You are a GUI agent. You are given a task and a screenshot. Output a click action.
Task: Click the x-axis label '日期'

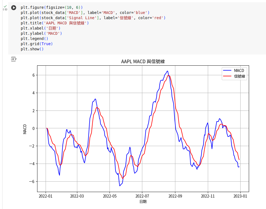[x=143, y=202]
